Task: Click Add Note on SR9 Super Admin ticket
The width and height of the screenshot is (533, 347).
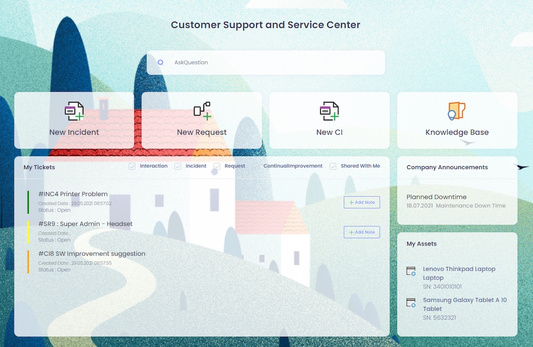Action: tap(361, 232)
